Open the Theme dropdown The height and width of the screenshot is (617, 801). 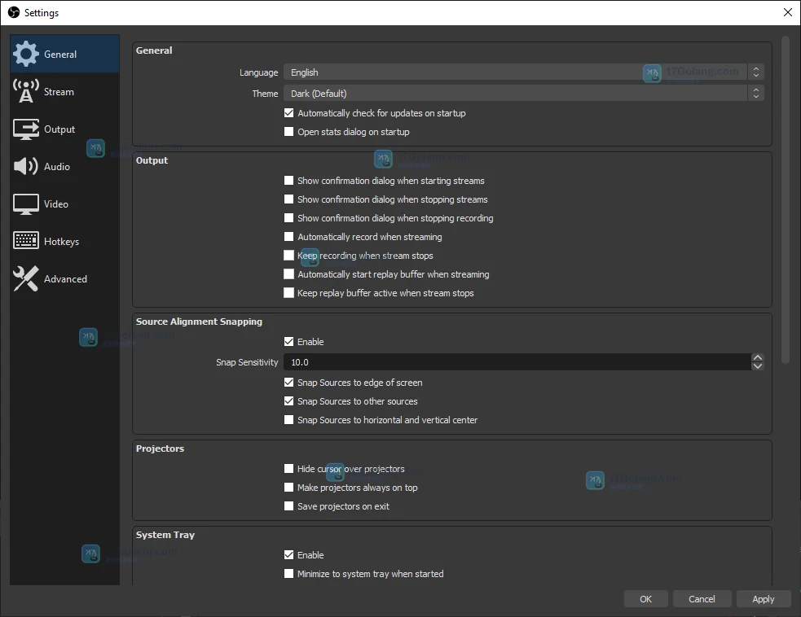point(524,93)
